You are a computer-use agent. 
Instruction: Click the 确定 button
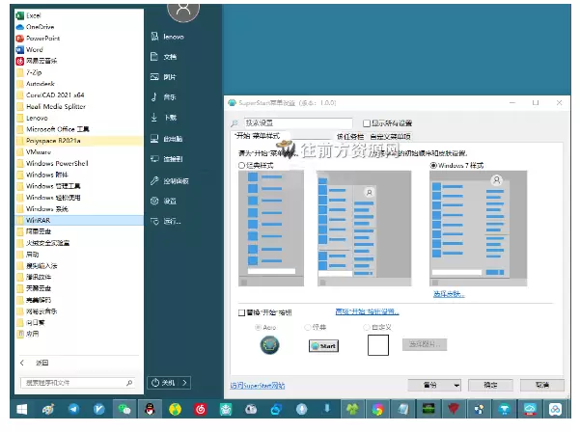490,385
